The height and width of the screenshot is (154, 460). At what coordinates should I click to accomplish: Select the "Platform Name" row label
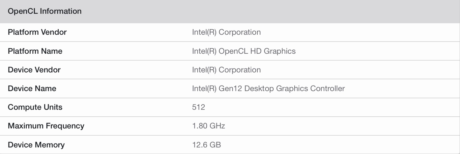pyautogui.click(x=35, y=51)
